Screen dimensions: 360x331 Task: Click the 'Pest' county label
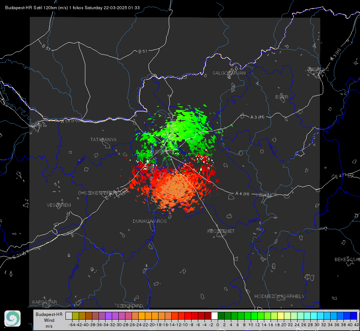(x=253, y=221)
